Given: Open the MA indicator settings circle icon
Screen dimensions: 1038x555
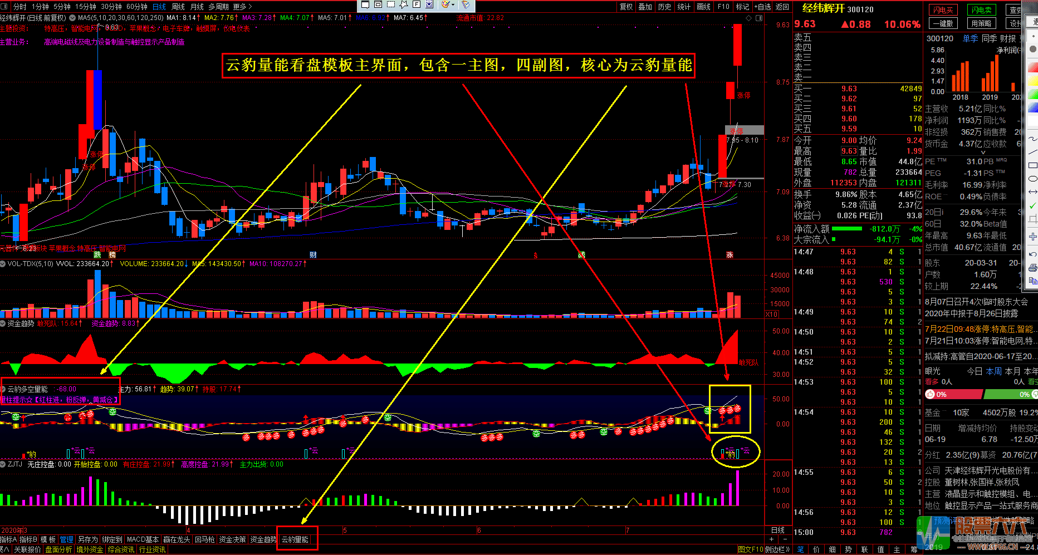Looking at the screenshot, I should point(72,18).
